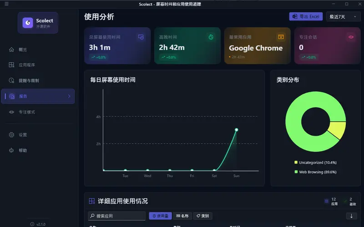Click the pink eye icon on 专注会话 card
364x227 pixels.
tap(351, 37)
